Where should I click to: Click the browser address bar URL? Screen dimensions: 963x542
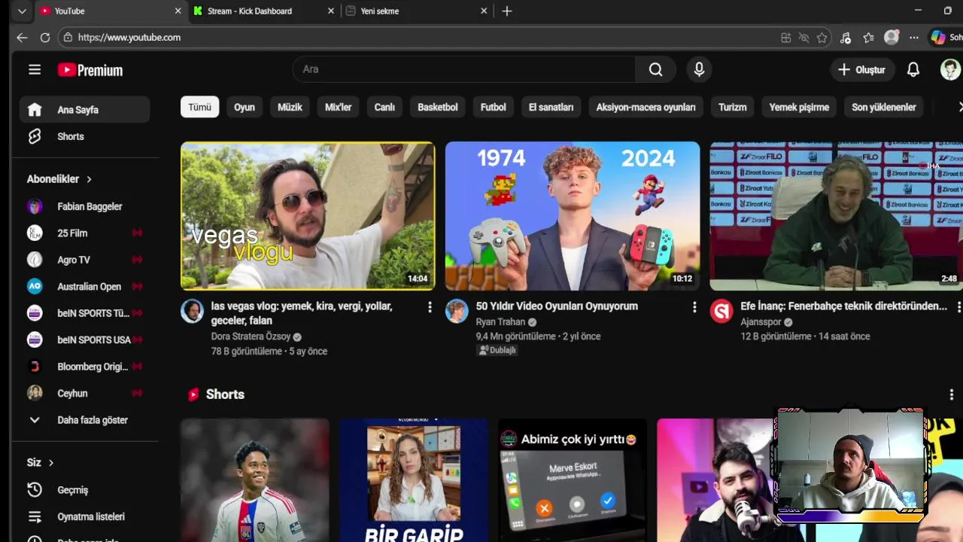click(x=129, y=38)
